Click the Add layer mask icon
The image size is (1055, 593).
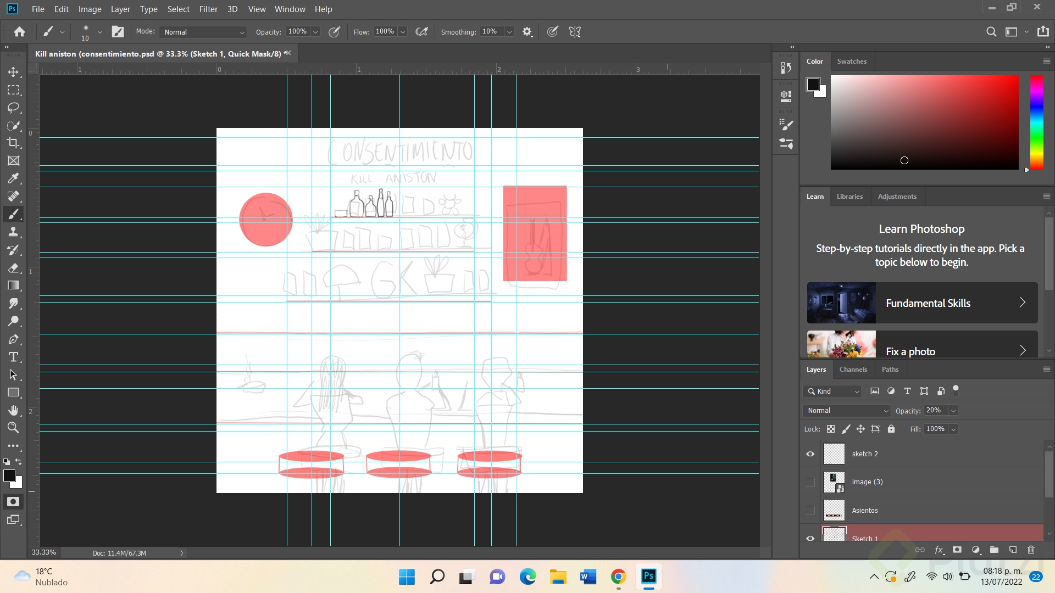coord(956,550)
